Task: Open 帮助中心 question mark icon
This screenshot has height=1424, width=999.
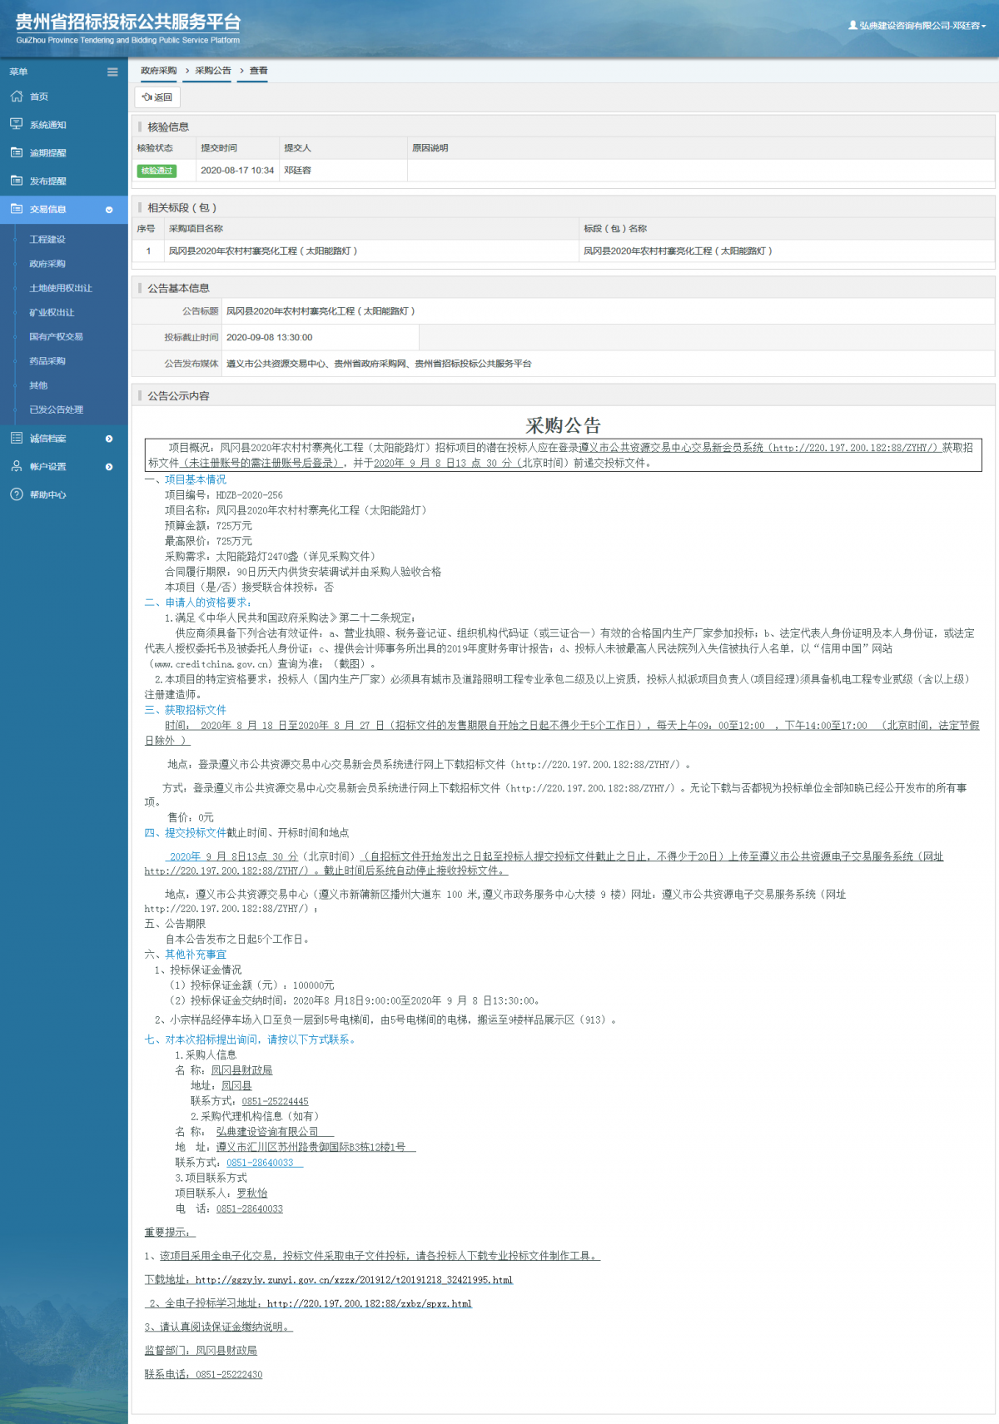Action: [17, 494]
